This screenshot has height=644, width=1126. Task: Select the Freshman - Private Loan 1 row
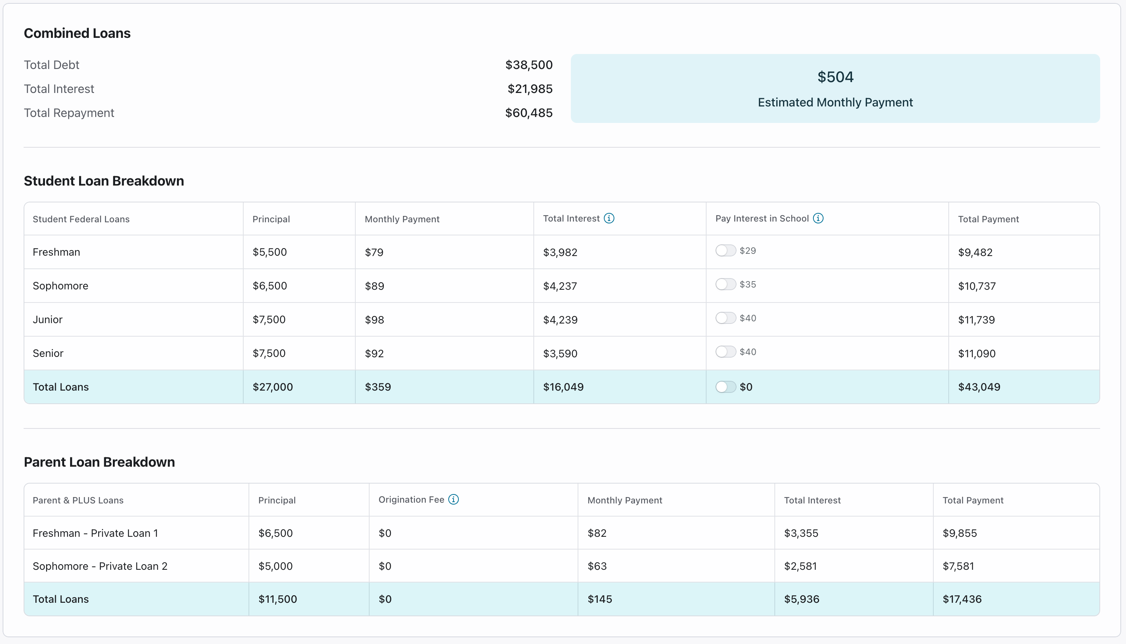[95, 533]
